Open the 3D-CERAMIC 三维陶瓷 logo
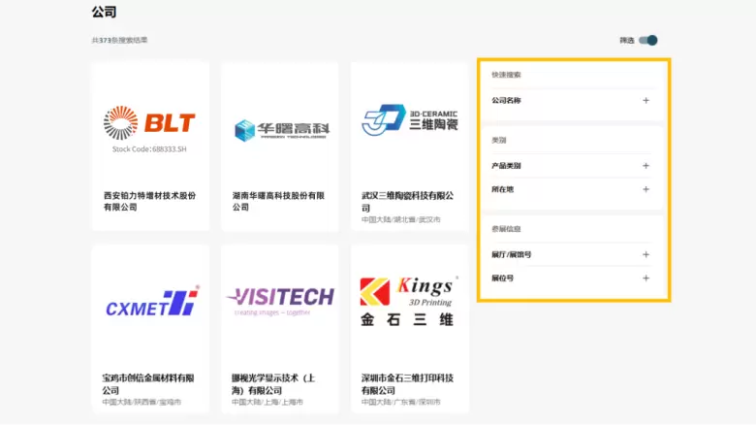This screenshot has height=426, width=756. tap(410, 119)
